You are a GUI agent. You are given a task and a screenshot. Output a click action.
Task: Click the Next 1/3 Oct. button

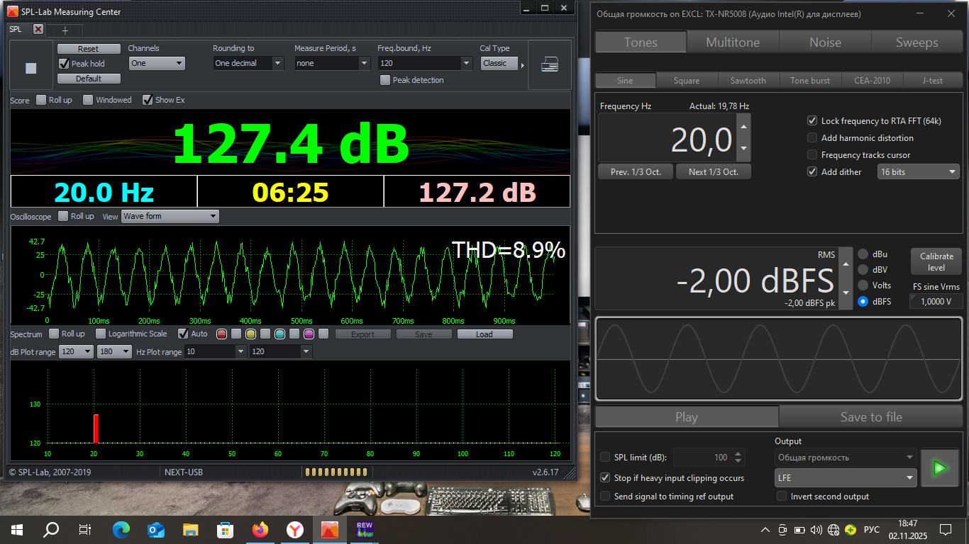[713, 172]
